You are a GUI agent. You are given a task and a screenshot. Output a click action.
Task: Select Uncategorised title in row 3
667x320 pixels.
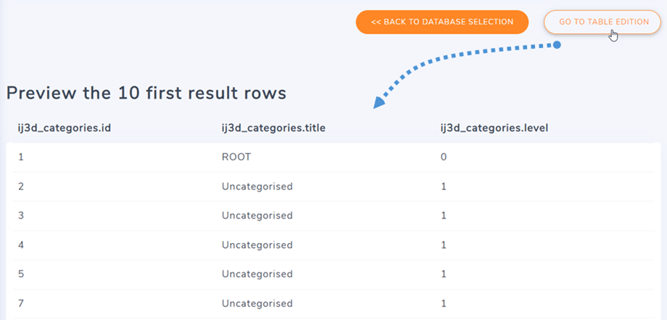click(x=257, y=216)
